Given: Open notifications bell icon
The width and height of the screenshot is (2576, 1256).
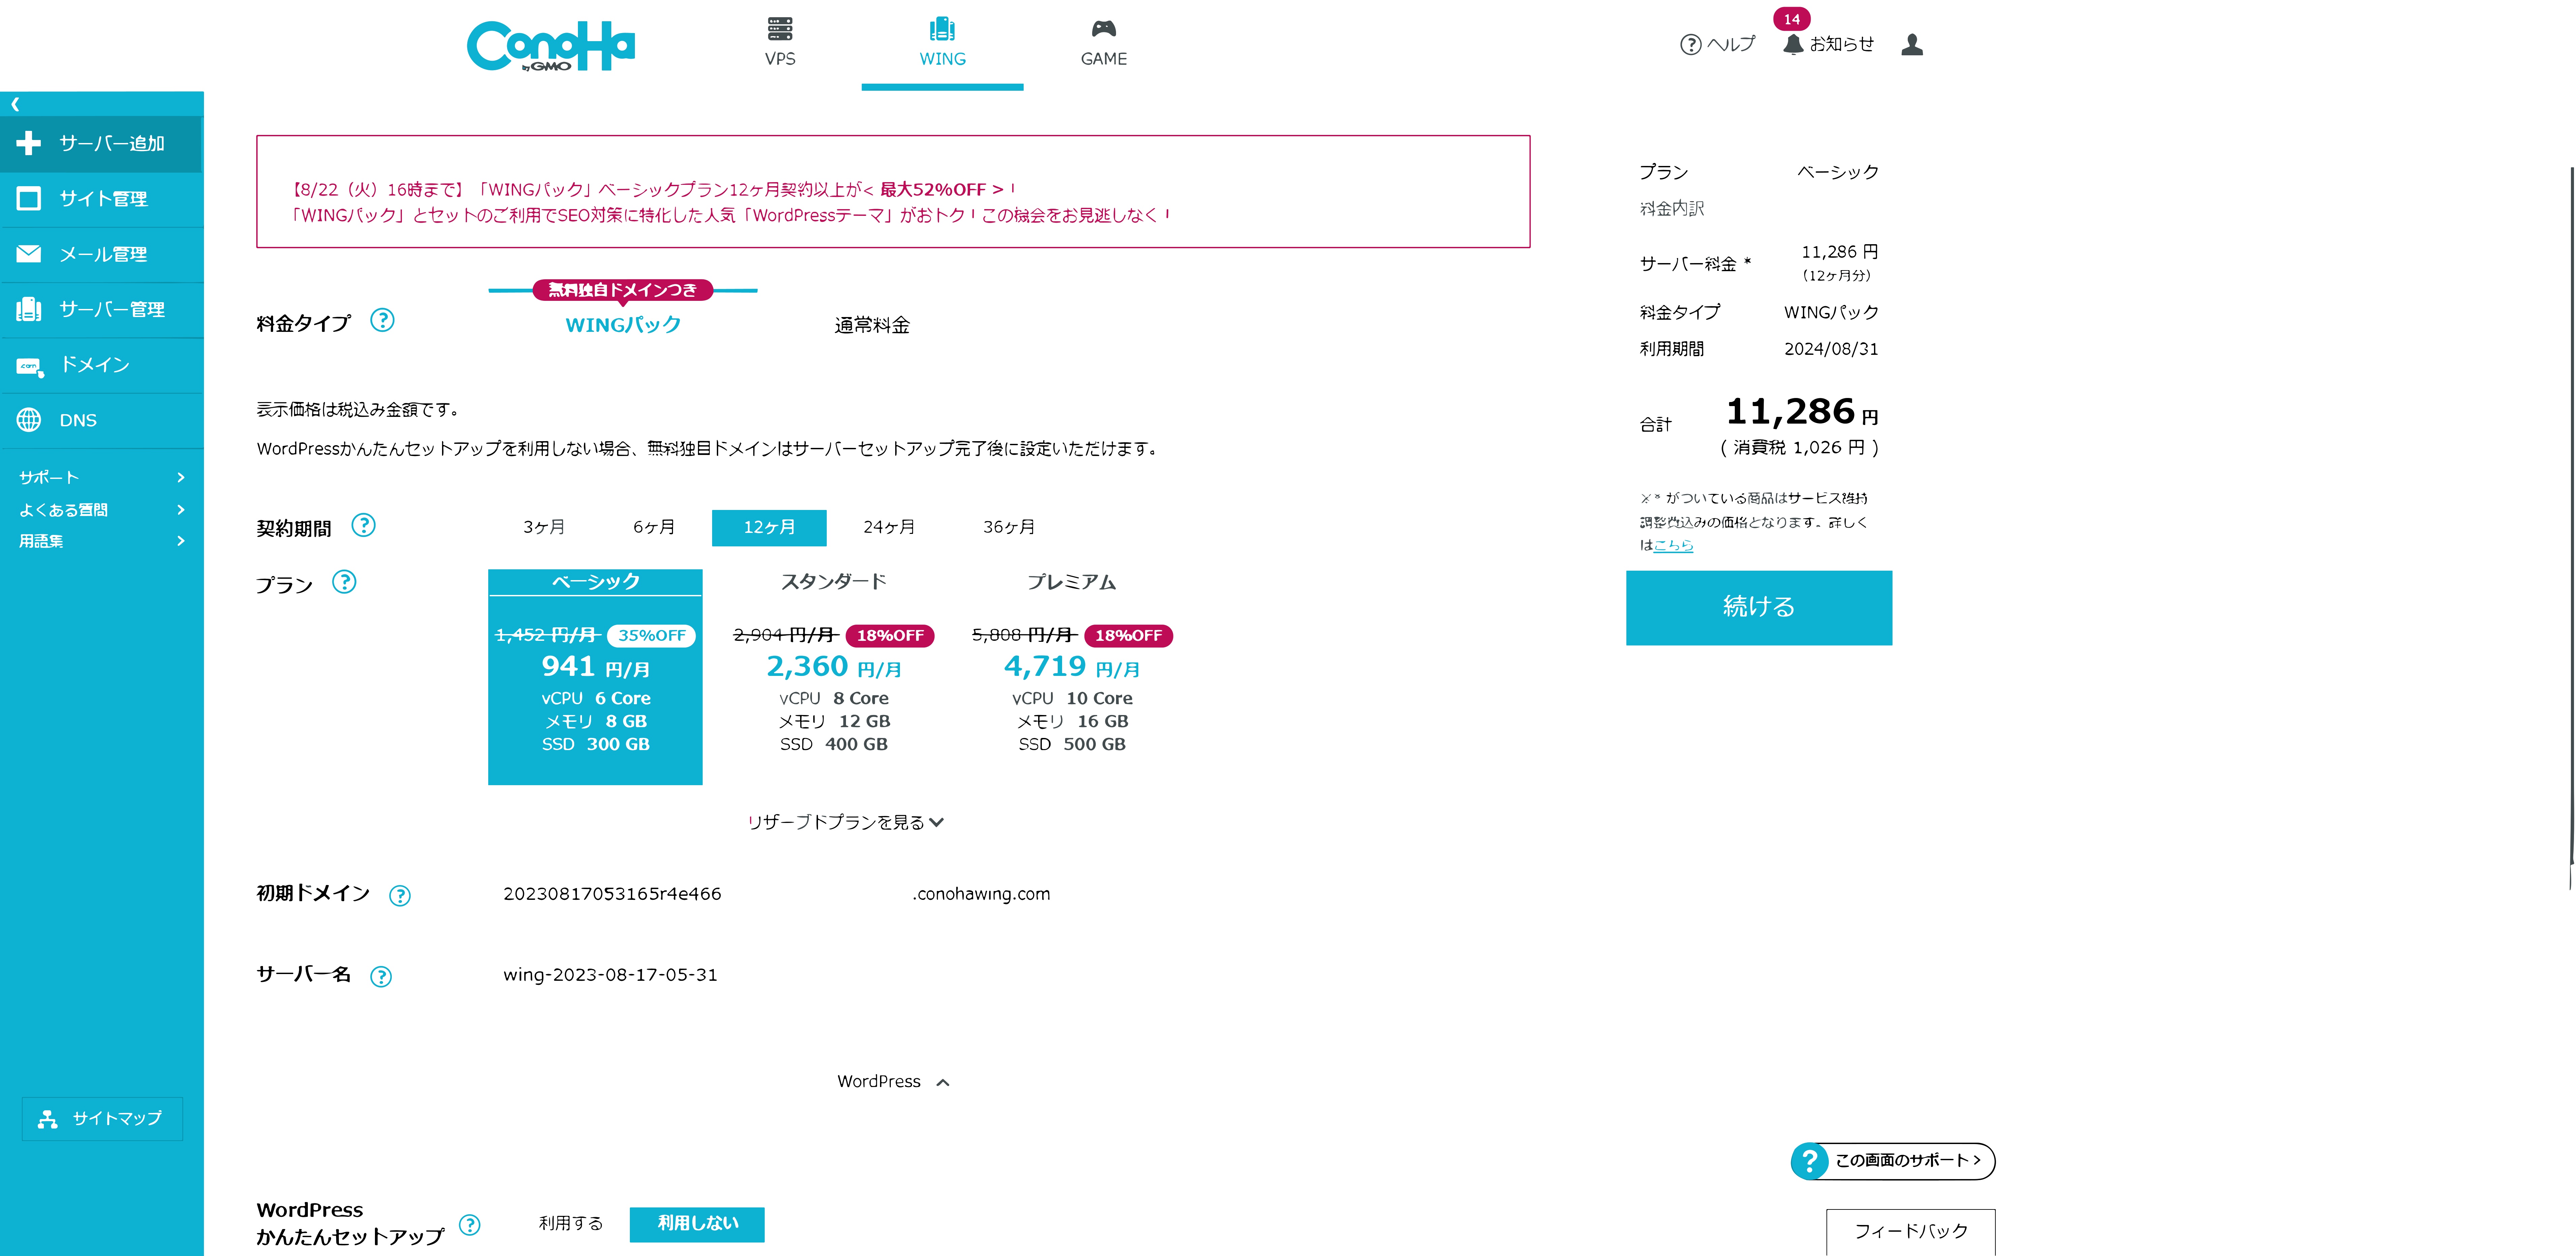Looking at the screenshot, I should click(x=1793, y=45).
